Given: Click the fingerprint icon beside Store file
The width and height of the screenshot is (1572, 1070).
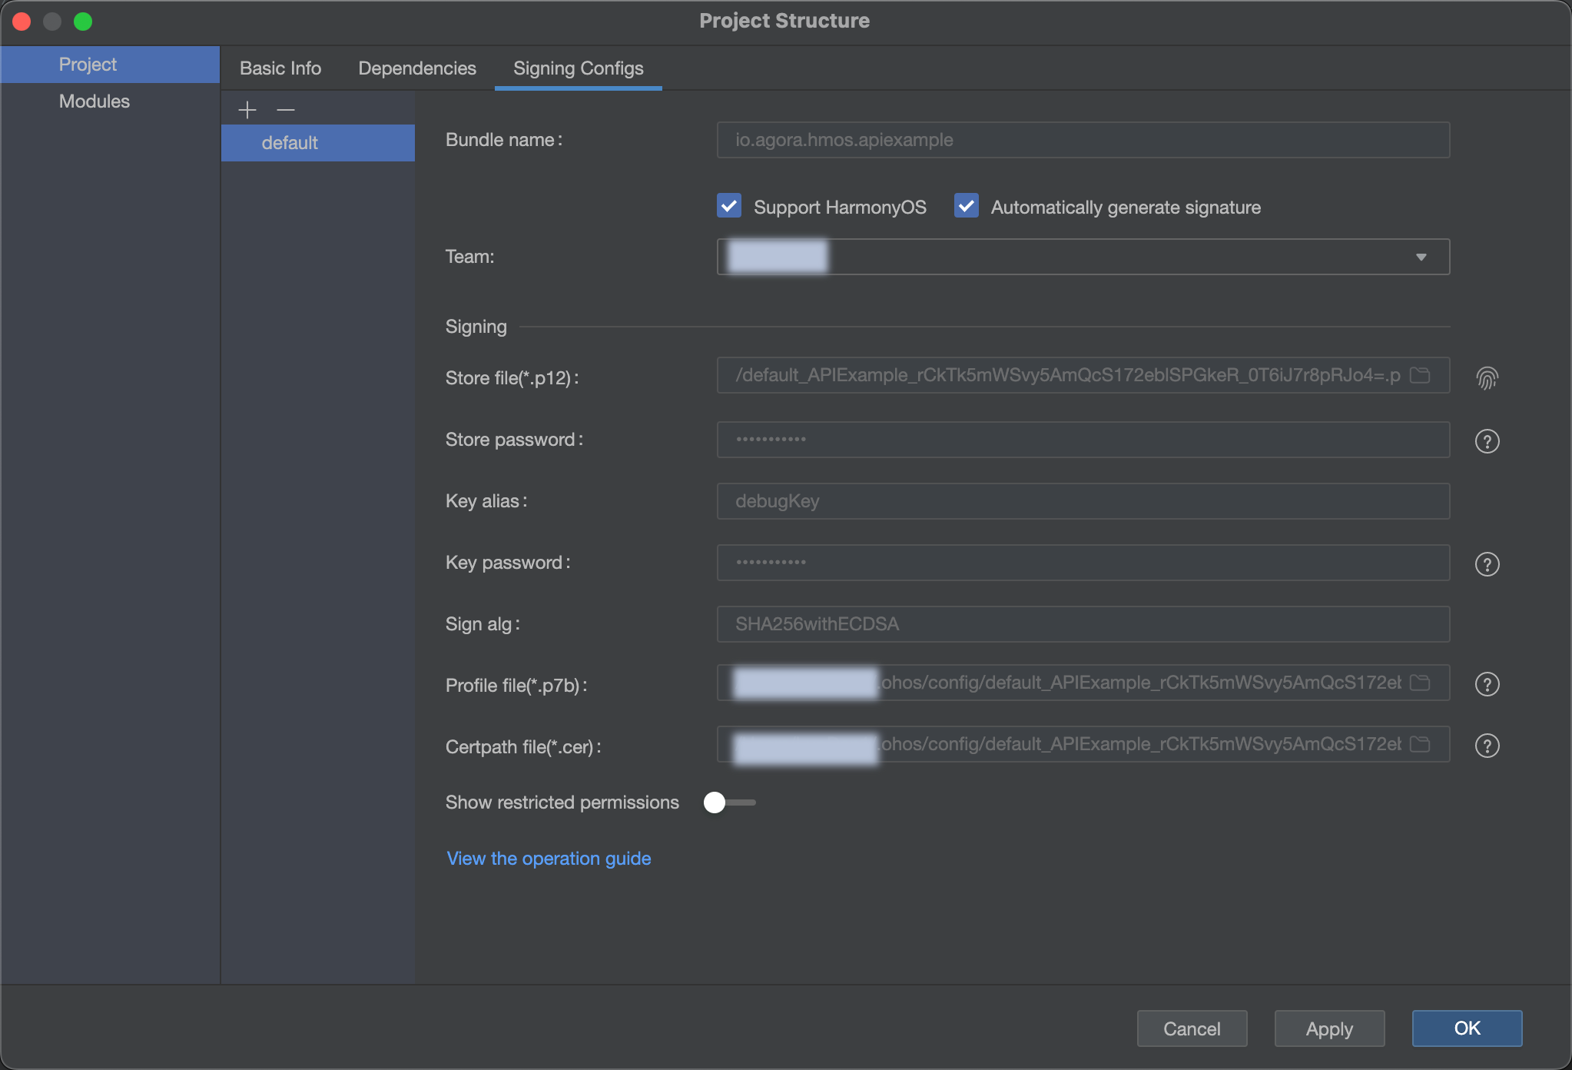Looking at the screenshot, I should click(x=1487, y=377).
